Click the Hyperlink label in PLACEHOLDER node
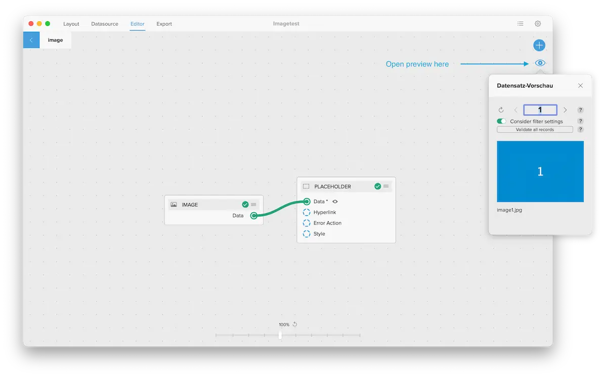Screen dimensions: 607x377 pyautogui.click(x=325, y=212)
